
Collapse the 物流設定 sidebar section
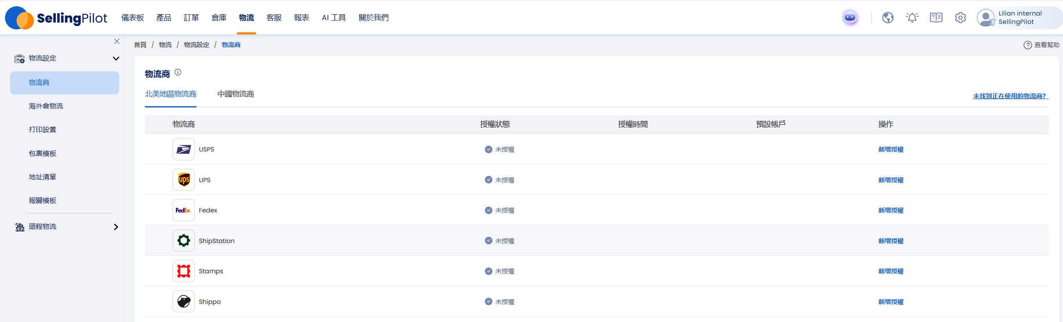116,58
